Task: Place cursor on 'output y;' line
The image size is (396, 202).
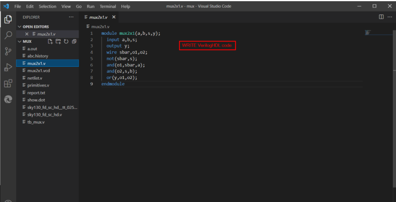Action: (118, 46)
